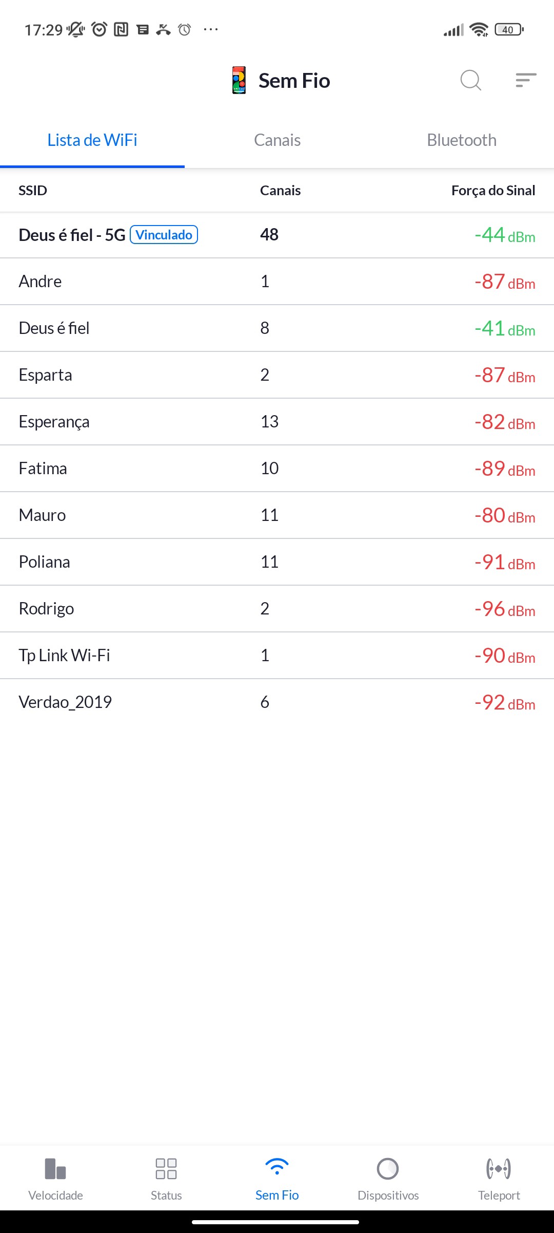Image resolution: width=554 pixels, height=1233 pixels.
Task: Open the Status grid icon
Action: click(166, 1169)
